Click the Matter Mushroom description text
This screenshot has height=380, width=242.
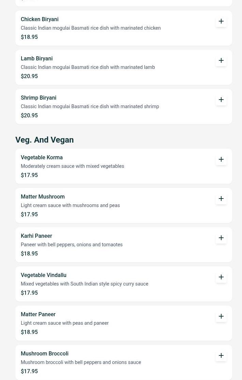pyautogui.click(x=70, y=205)
